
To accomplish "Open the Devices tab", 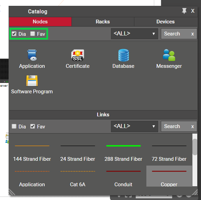I will [166, 22].
